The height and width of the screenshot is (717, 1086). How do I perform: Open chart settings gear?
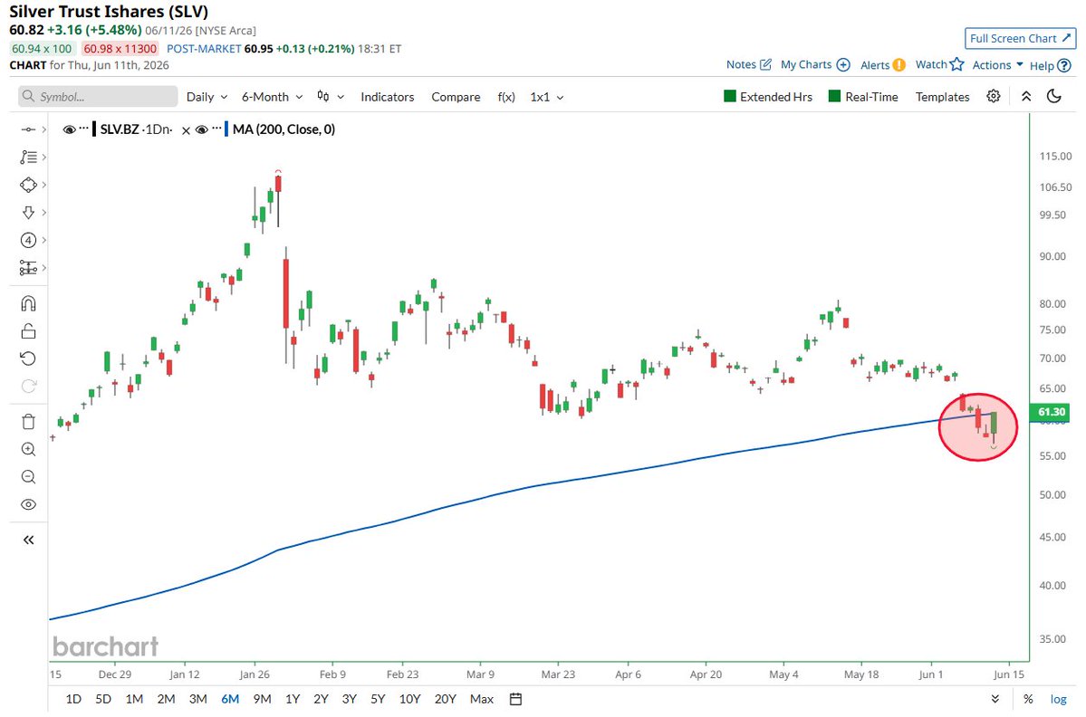[x=994, y=96]
